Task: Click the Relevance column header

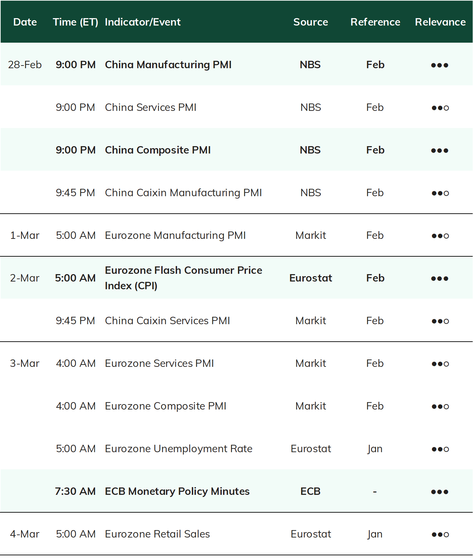Action: click(440, 22)
